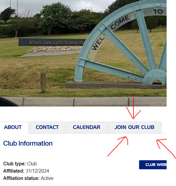Click the rock pile beneath the sign
Viewport: 176px width, 186px height.
56,49
